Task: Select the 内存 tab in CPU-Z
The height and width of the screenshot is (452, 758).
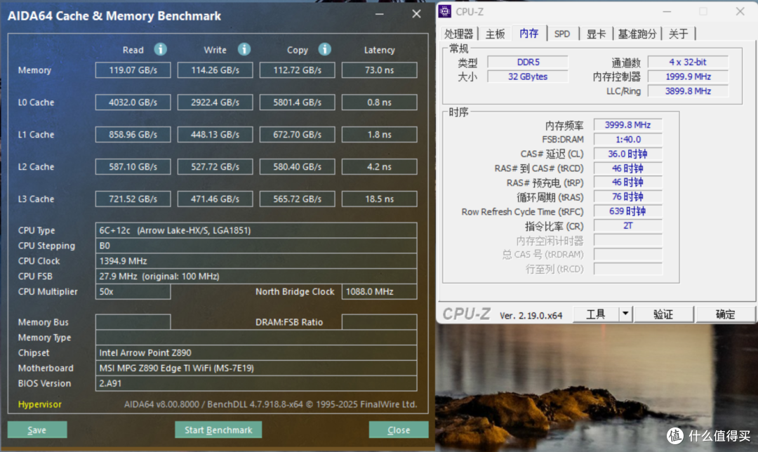Action: [x=529, y=33]
